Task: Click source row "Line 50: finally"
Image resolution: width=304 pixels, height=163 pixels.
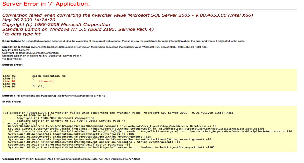Action: tap(24, 86)
